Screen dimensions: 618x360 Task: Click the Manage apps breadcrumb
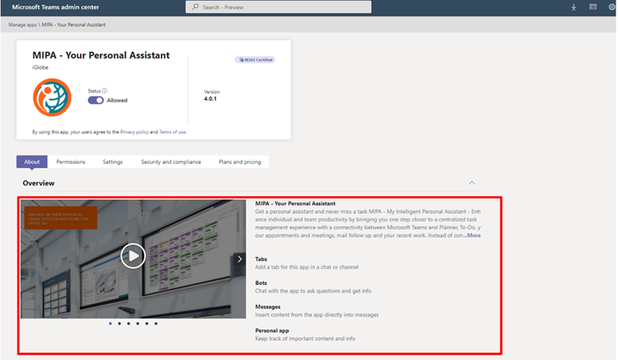22,25
